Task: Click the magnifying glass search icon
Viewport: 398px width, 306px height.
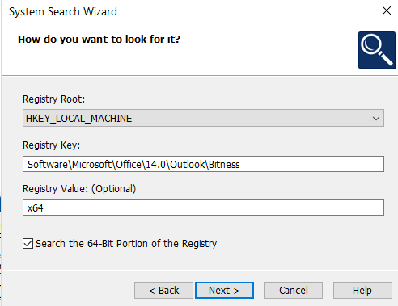Action: pos(377,50)
